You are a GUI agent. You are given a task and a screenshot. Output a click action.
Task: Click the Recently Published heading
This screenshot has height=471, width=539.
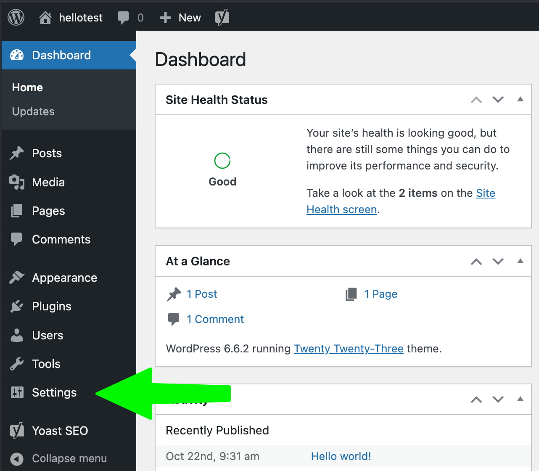click(217, 430)
